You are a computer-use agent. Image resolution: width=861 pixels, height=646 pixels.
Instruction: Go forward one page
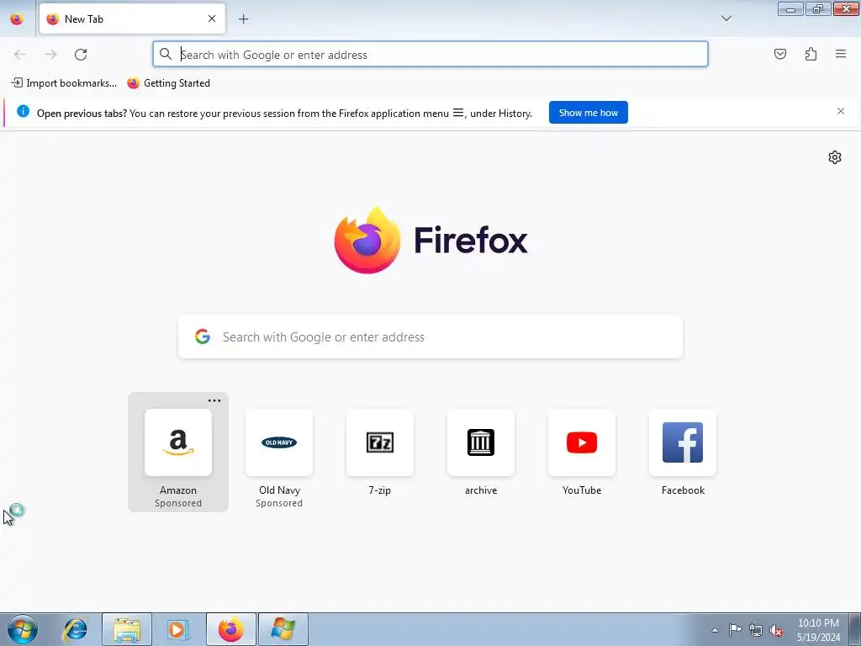click(50, 55)
